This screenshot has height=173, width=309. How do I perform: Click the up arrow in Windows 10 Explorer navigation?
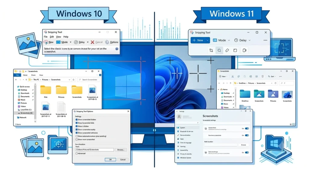pos(26,80)
